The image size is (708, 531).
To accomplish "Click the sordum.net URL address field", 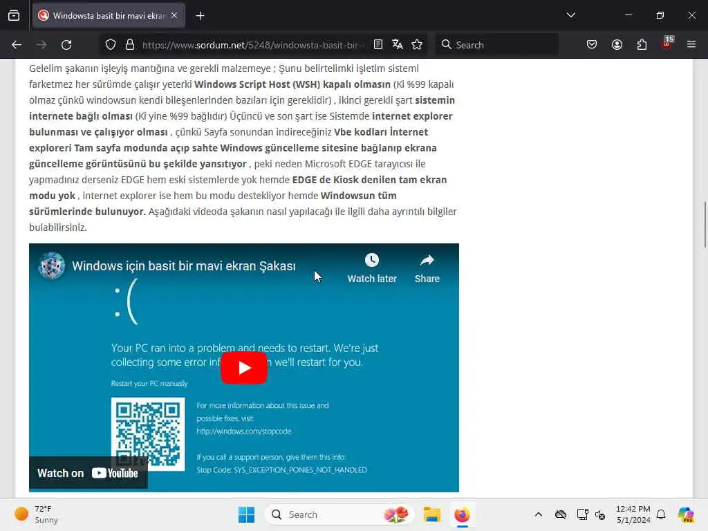I will pos(253,45).
